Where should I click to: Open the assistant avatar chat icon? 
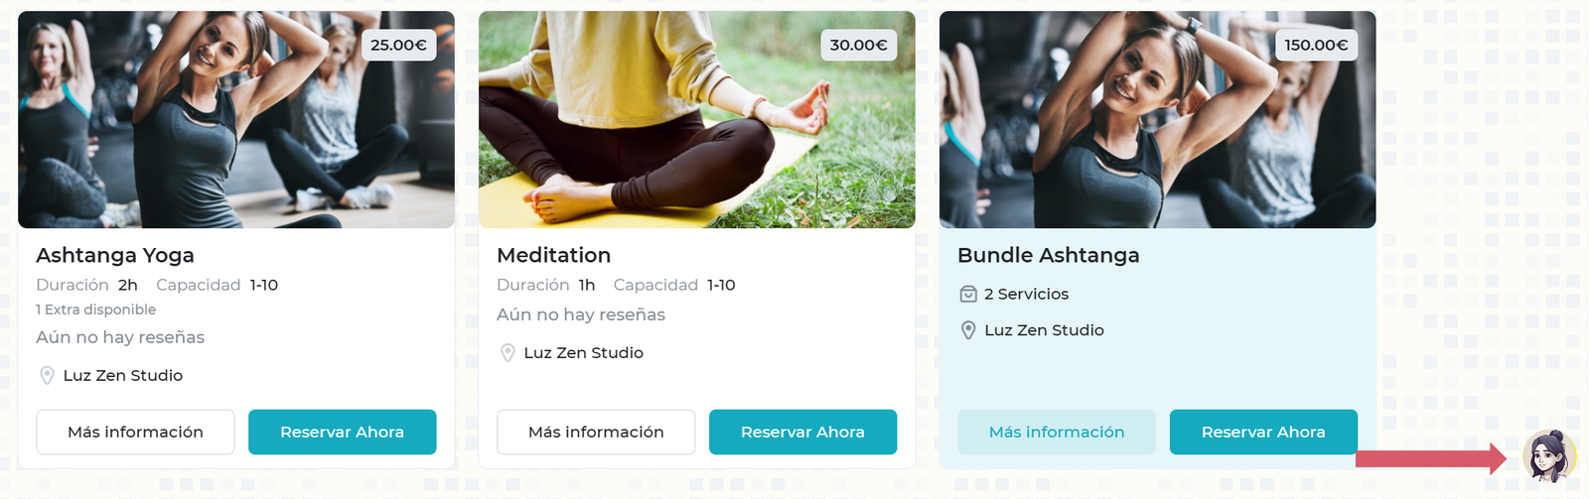click(1549, 456)
